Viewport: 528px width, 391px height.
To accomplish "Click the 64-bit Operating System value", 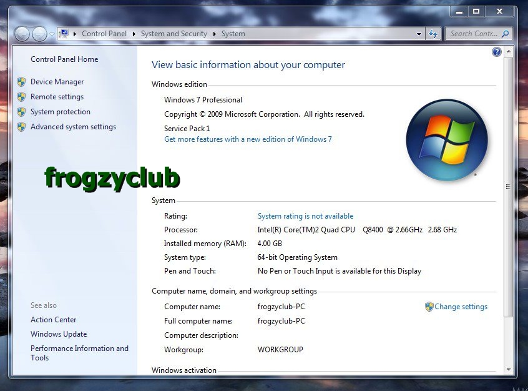I will pos(297,257).
